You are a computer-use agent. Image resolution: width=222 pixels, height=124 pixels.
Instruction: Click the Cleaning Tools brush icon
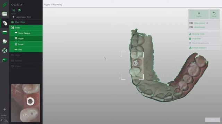(x=190, y=34)
